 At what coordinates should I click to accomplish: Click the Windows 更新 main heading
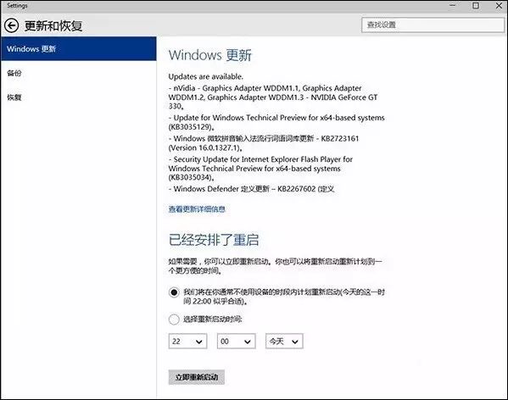coord(210,55)
